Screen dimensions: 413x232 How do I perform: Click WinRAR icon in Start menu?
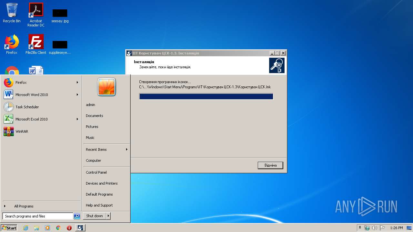pyautogui.click(x=9, y=131)
